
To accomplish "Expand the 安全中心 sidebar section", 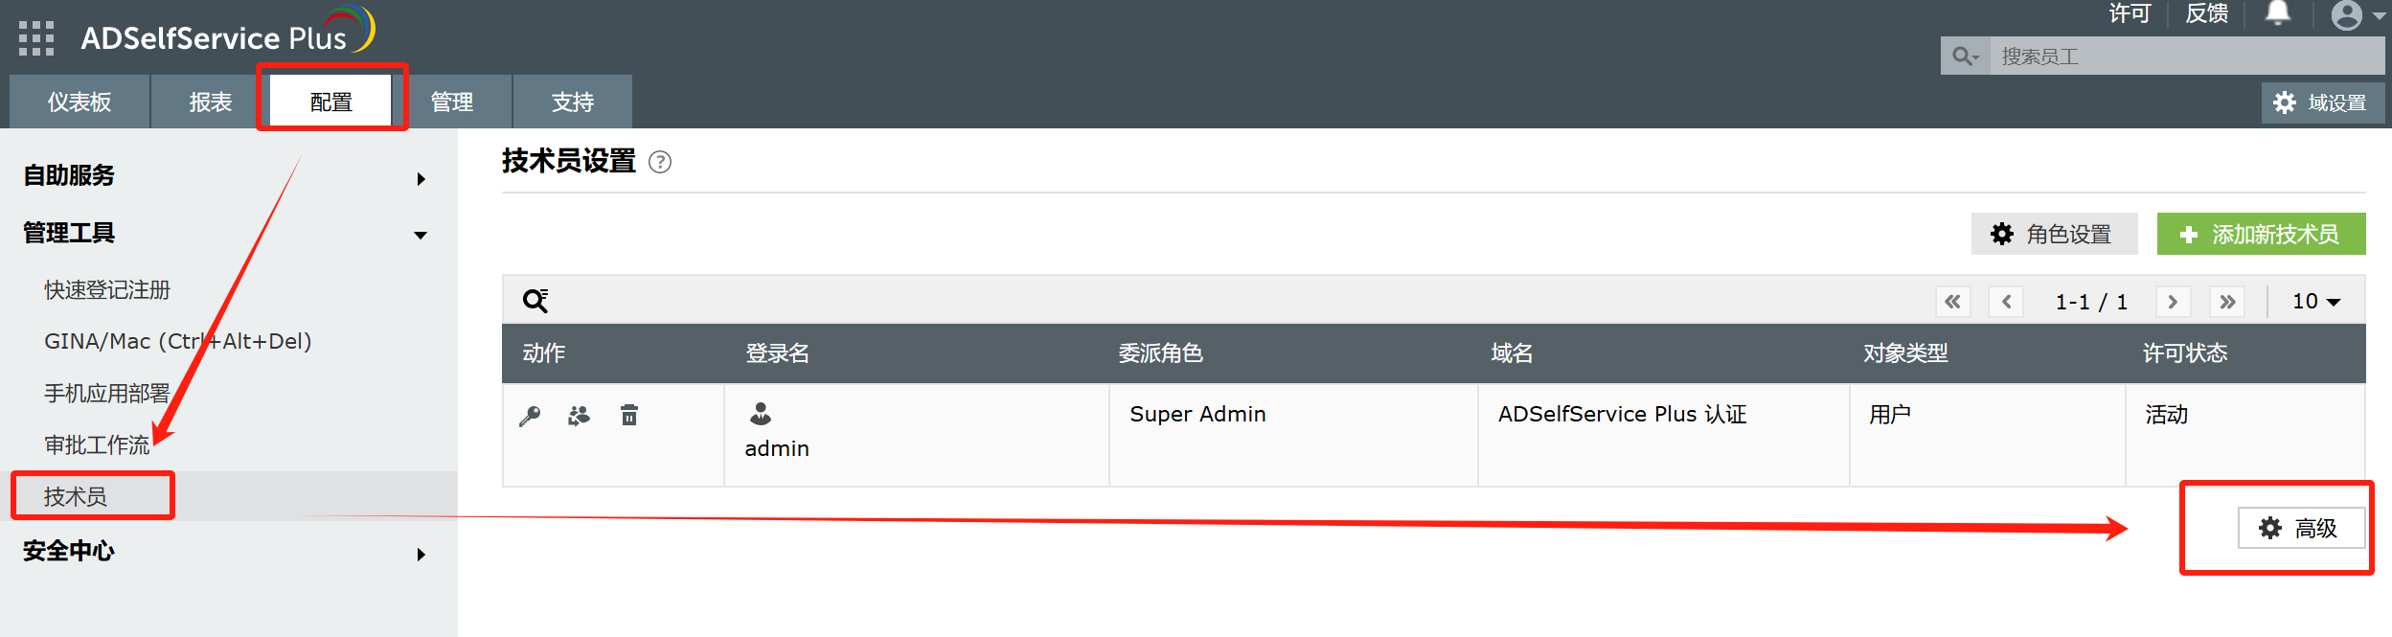I will pyautogui.click(x=421, y=555).
